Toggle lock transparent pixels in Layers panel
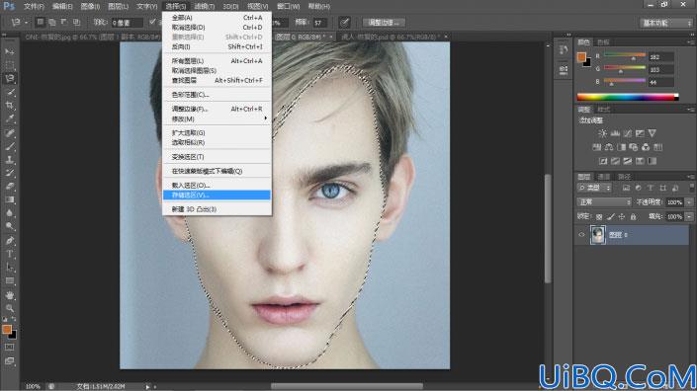The height and width of the screenshot is (391, 697). pos(599,216)
